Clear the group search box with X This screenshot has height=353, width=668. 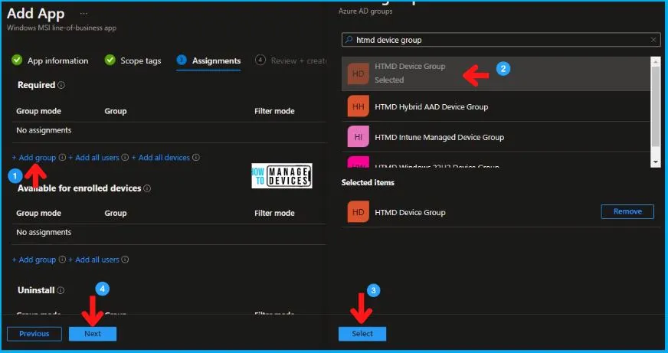click(x=653, y=40)
